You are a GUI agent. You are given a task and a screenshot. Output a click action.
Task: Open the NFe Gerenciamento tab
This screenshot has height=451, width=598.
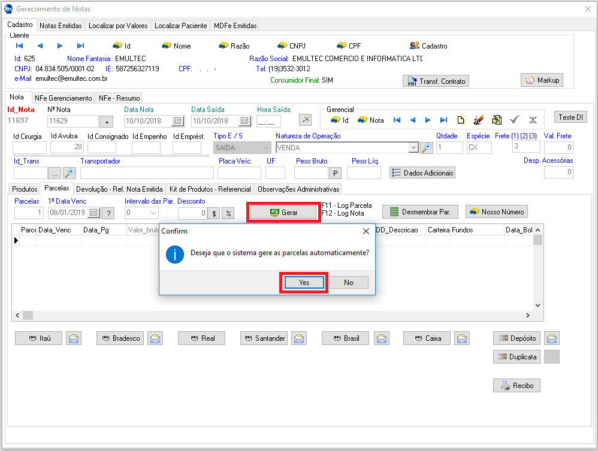click(63, 98)
